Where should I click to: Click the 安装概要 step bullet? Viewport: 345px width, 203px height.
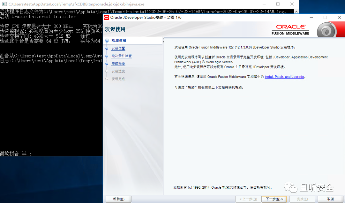pos(107,64)
